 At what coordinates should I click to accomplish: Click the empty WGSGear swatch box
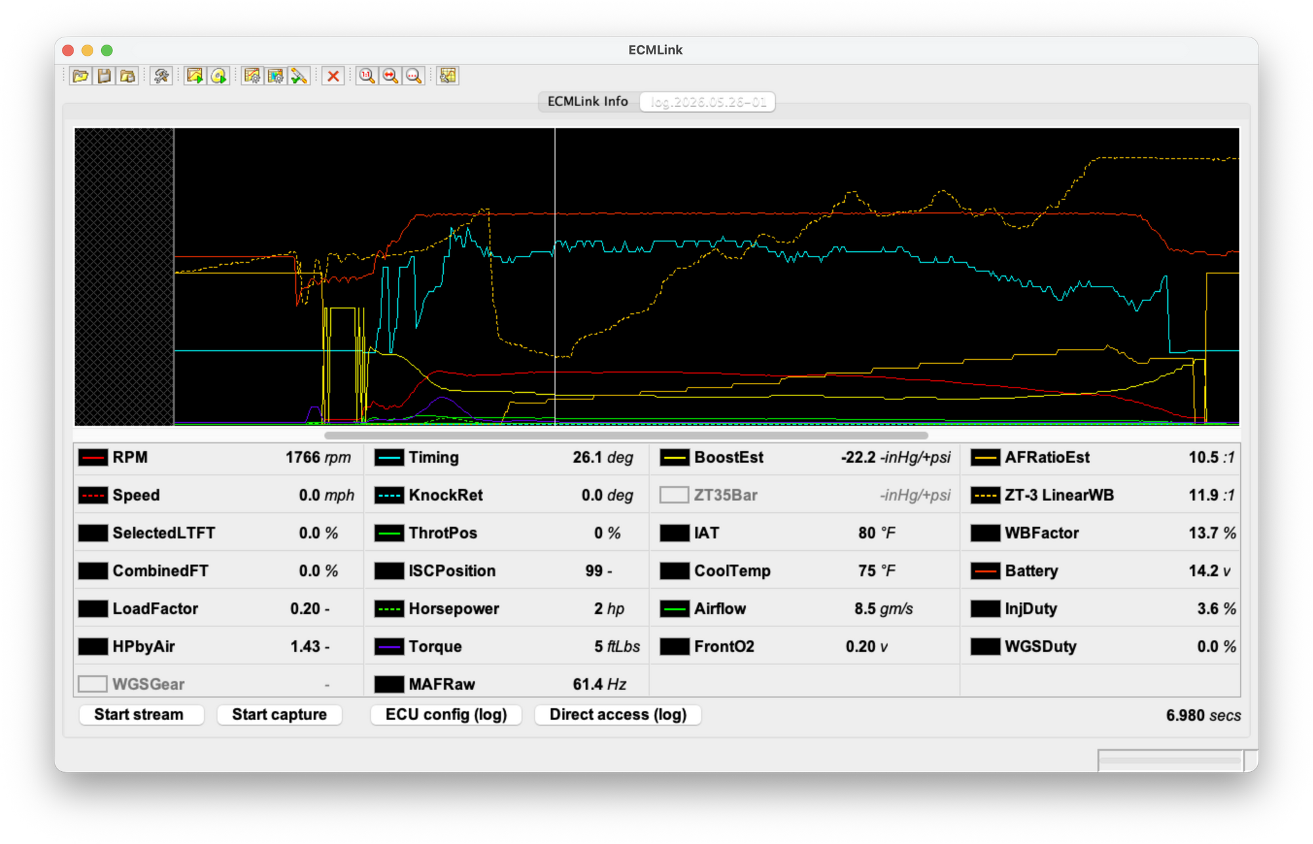tap(93, 684)
